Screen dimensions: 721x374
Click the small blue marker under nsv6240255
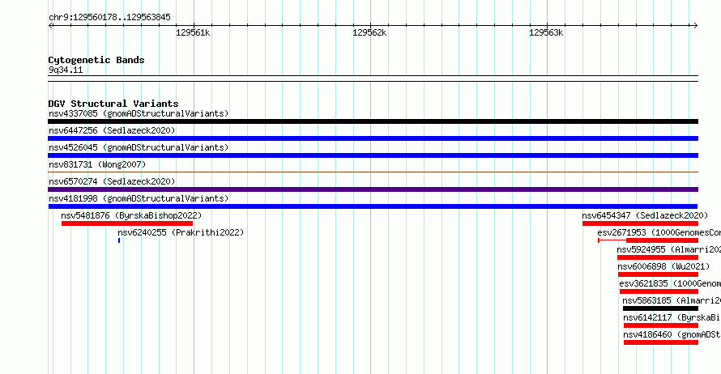(x=119, y=240)
